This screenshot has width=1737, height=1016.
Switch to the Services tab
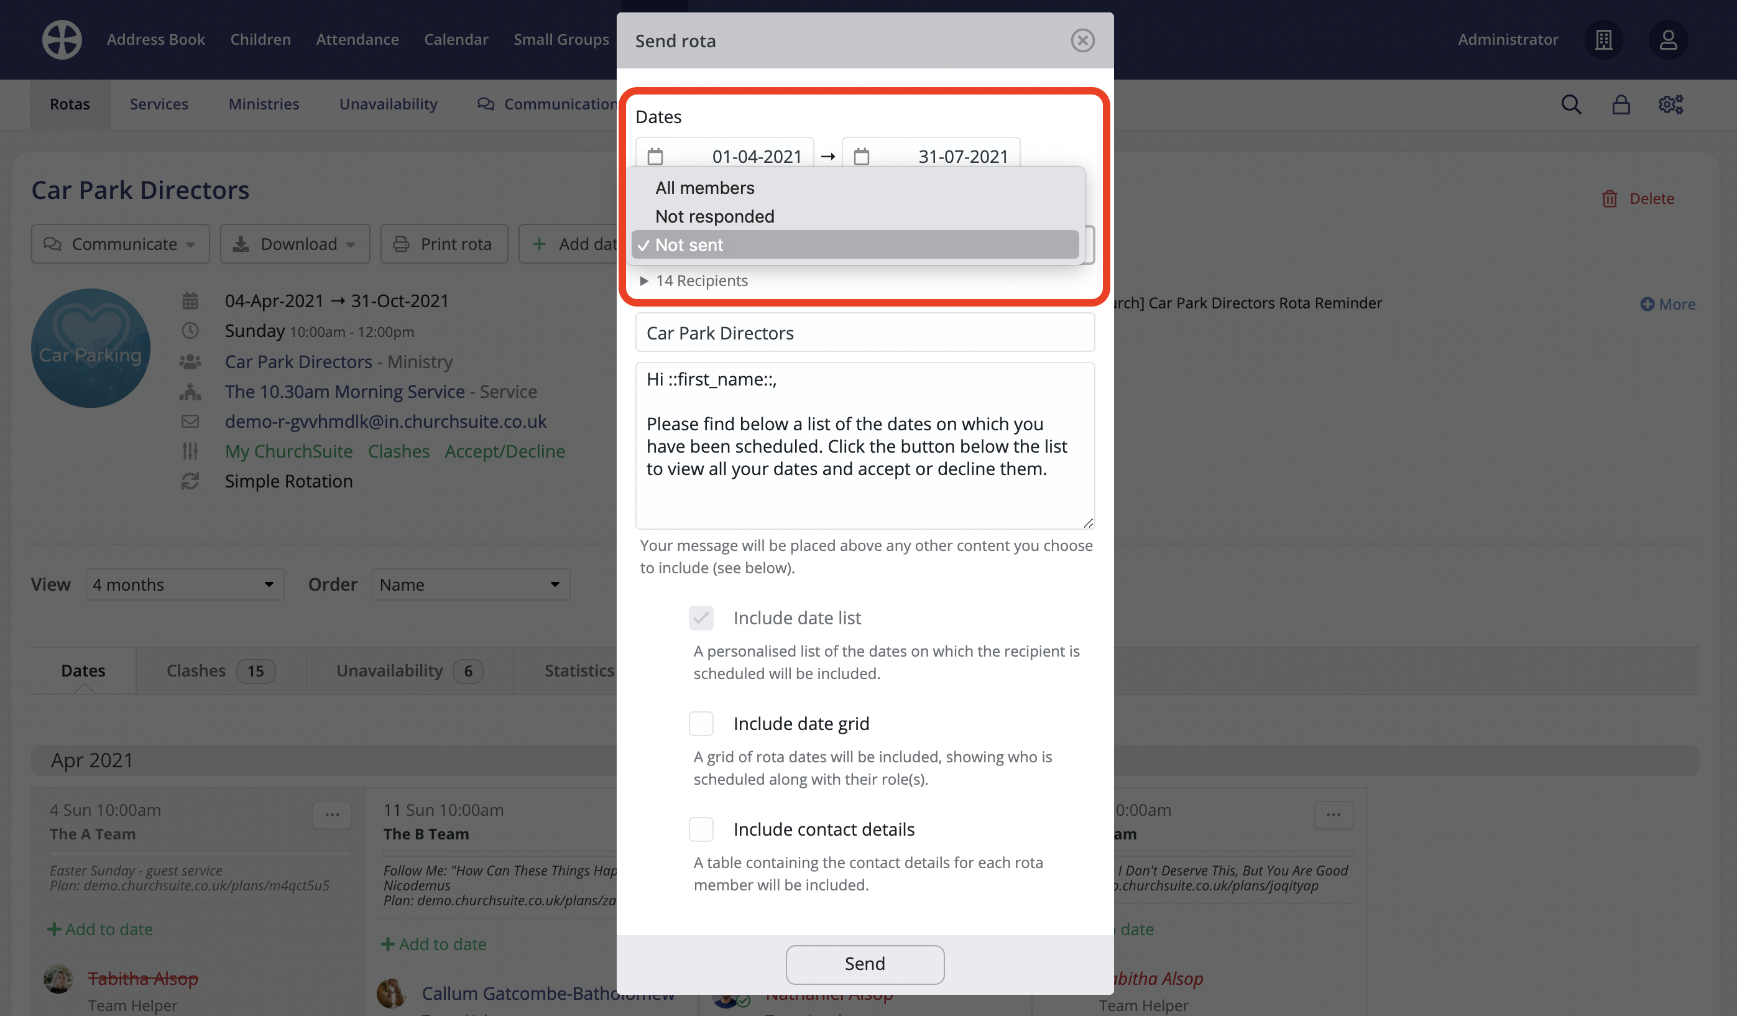pos(159,104)
